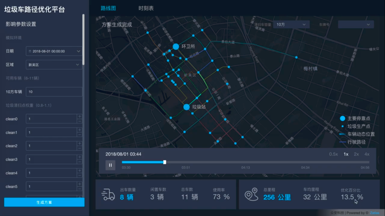Click the truck icon in vehicle stats
The image size is (385, 216).
[x=108, y=194]
